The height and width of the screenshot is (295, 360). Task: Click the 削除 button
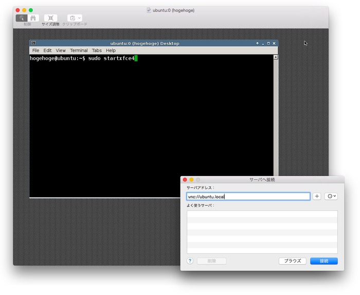click(x=212, y=261)
